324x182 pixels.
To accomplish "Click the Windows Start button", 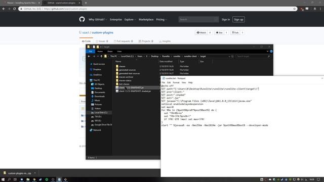I will pos(3,179).
